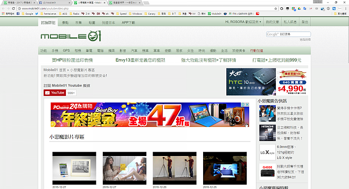349x189 pixels.
Task: Click 登出 to log out
Action: (305, 22)
